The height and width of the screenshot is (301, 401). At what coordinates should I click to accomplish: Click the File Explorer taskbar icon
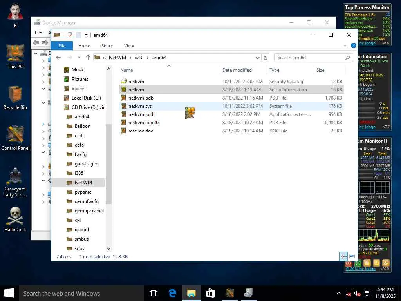[x=191, y=293]
